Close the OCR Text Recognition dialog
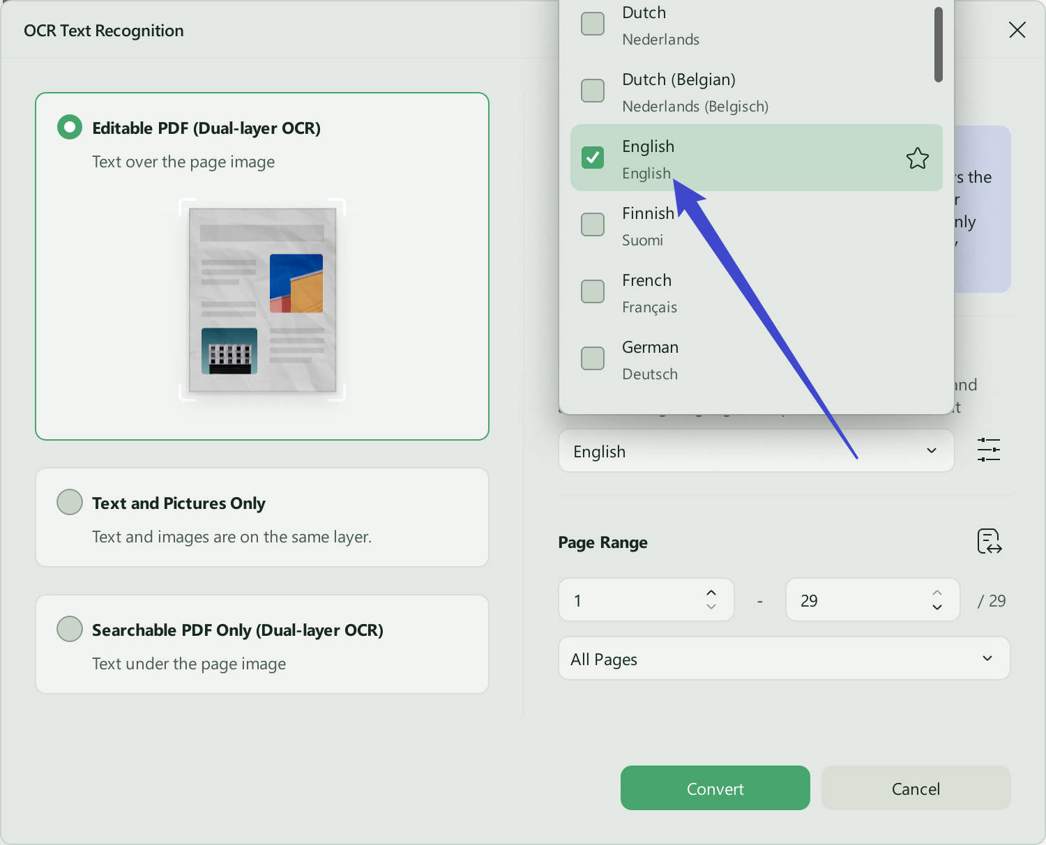 point(1017,29)
